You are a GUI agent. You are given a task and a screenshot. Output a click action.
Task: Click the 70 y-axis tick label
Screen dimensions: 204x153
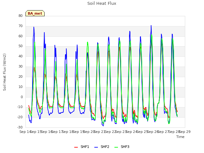point(20,26)
